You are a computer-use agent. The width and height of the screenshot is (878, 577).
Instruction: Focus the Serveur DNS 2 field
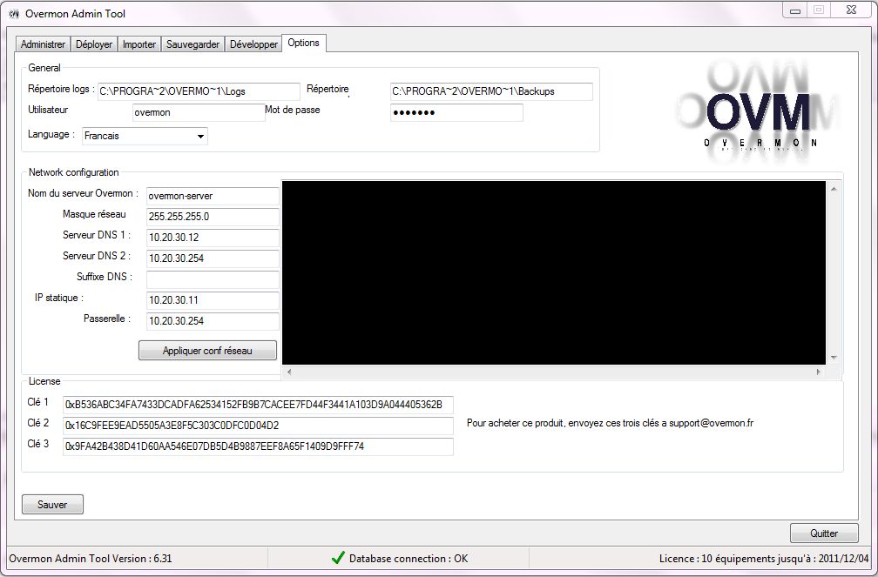[213, 258]
